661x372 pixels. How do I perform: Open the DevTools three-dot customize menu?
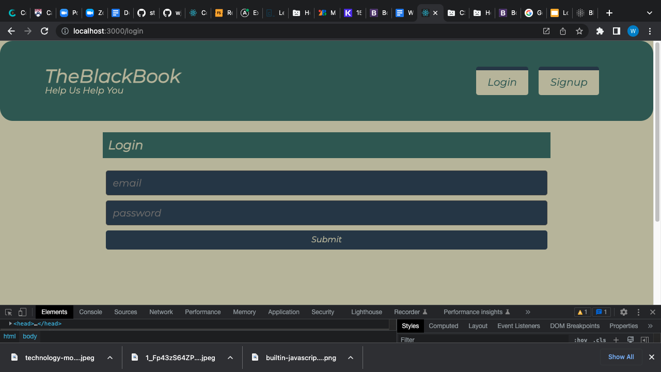tap(638, 312)
